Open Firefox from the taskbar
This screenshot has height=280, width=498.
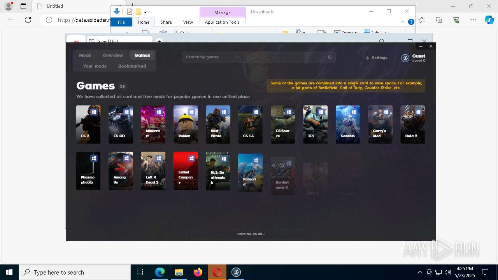click(x=198, y=272)
